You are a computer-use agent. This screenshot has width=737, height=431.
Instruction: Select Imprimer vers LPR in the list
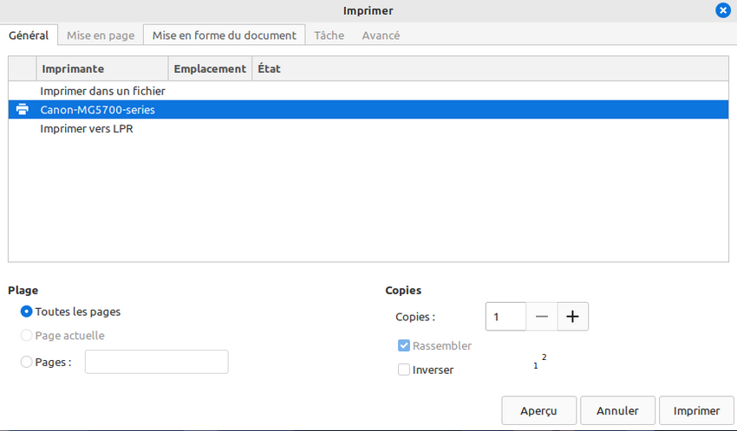tap(87, 129)
